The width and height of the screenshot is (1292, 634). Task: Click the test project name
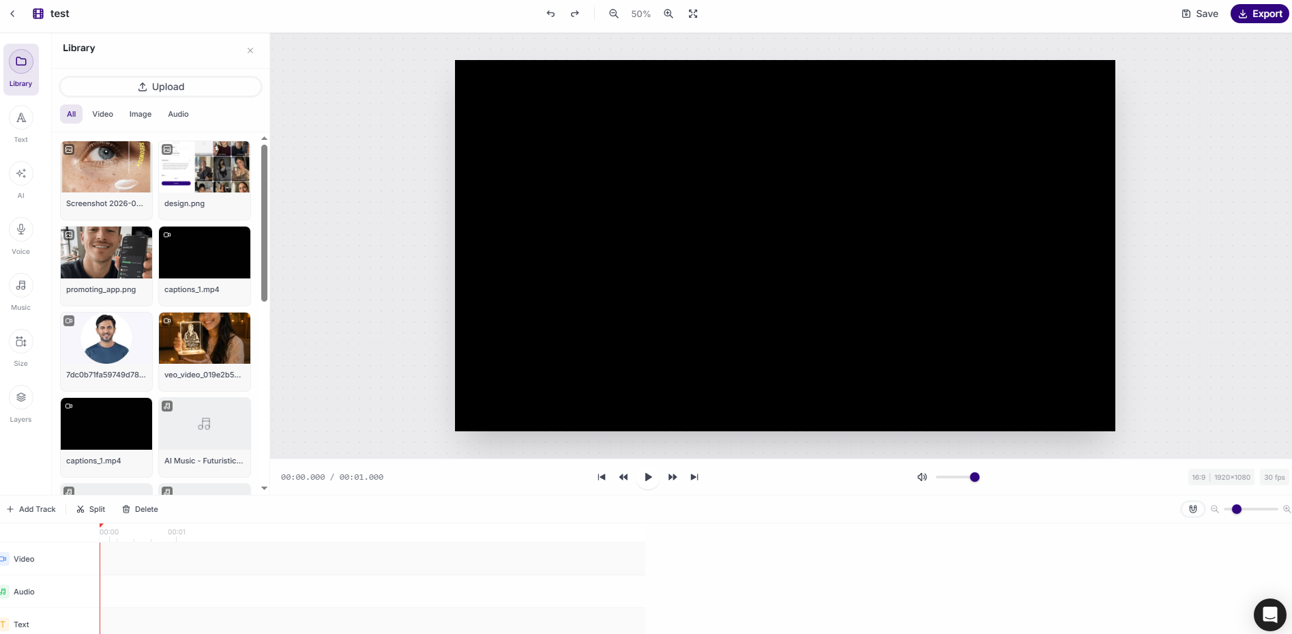pos(60,14)
